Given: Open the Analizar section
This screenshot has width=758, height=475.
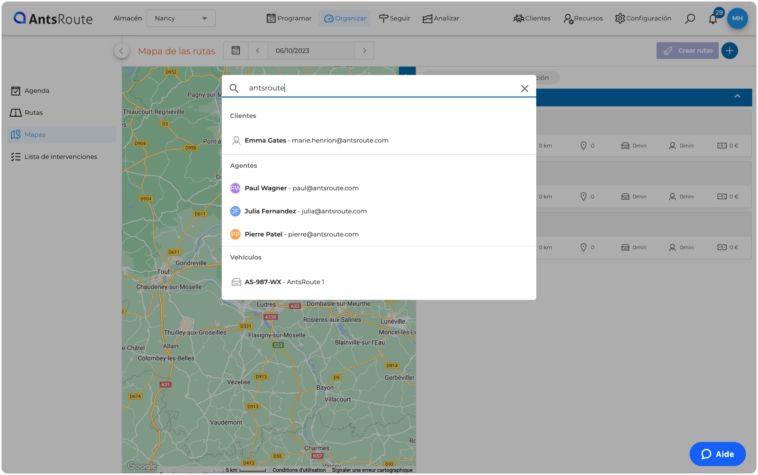Looking at the screenshot, I should click(x=441, y=18).
